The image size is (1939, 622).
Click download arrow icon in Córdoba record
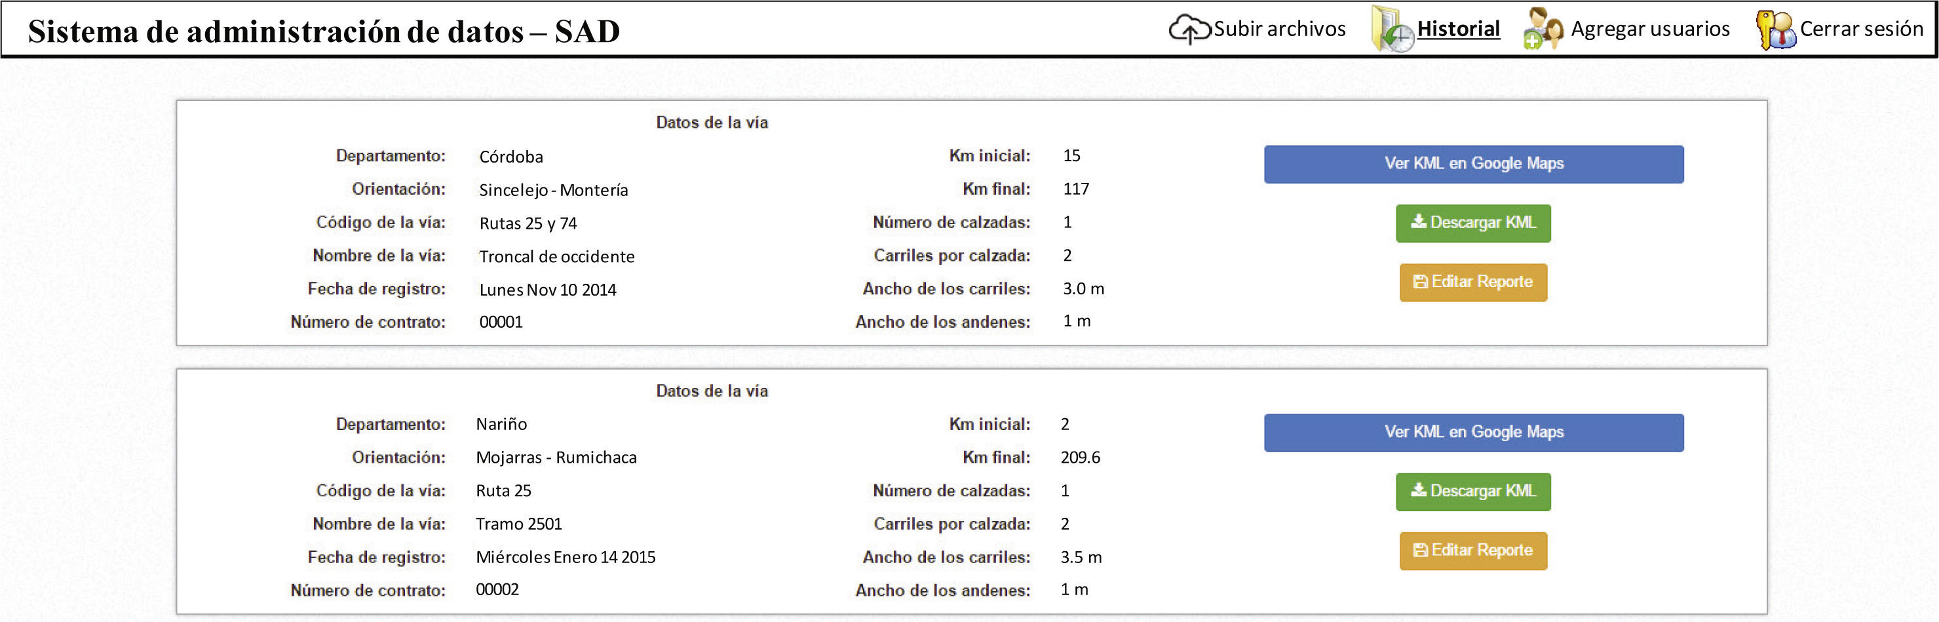pyautogui.click(x=1418, y=222)
